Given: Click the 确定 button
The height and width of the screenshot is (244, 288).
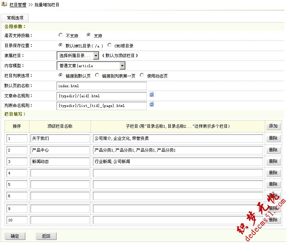Looking at the screenshot, I should [15, 236].
